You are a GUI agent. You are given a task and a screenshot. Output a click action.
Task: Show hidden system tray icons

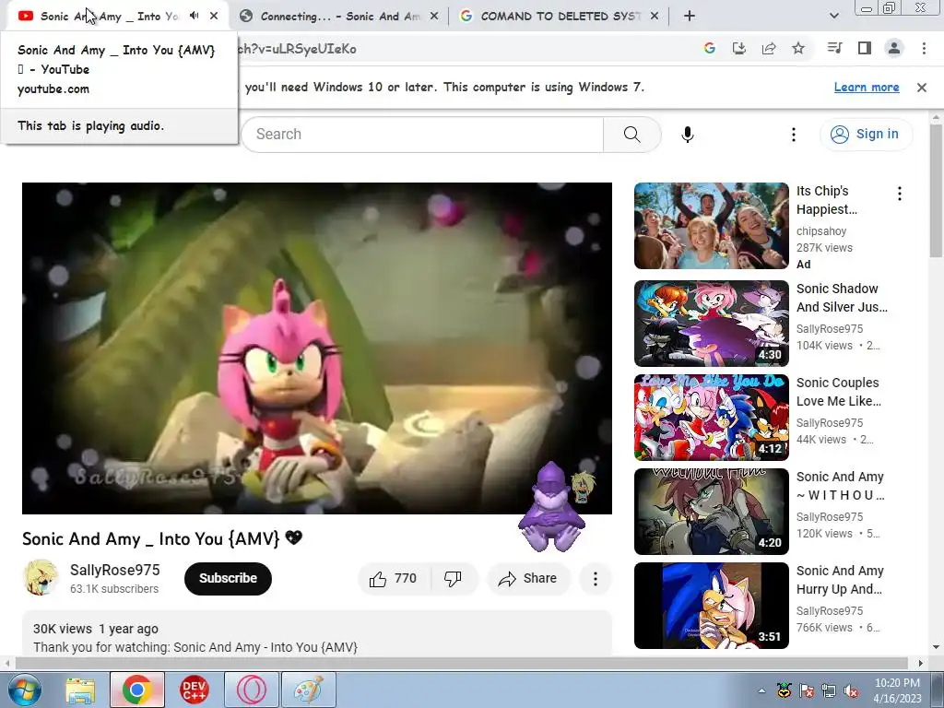pyautogui.click(x=761, y=690)
